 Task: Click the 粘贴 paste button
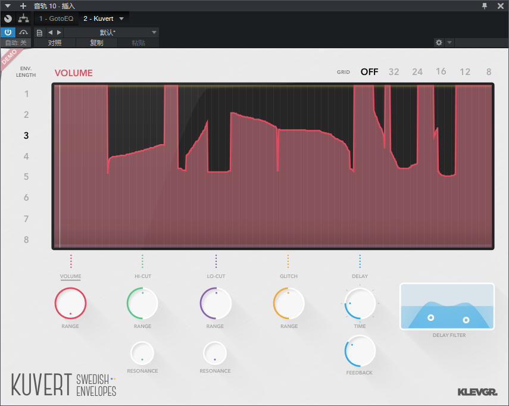[138, 42]
